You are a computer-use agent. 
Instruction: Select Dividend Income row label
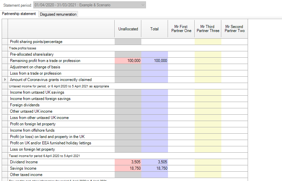(x=24, y=162)
